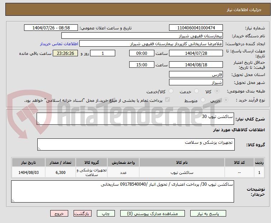This screenshot has width=271, height=223.
Task: Select the کالا/خدمت radio button
Action: tap(171, 91)
